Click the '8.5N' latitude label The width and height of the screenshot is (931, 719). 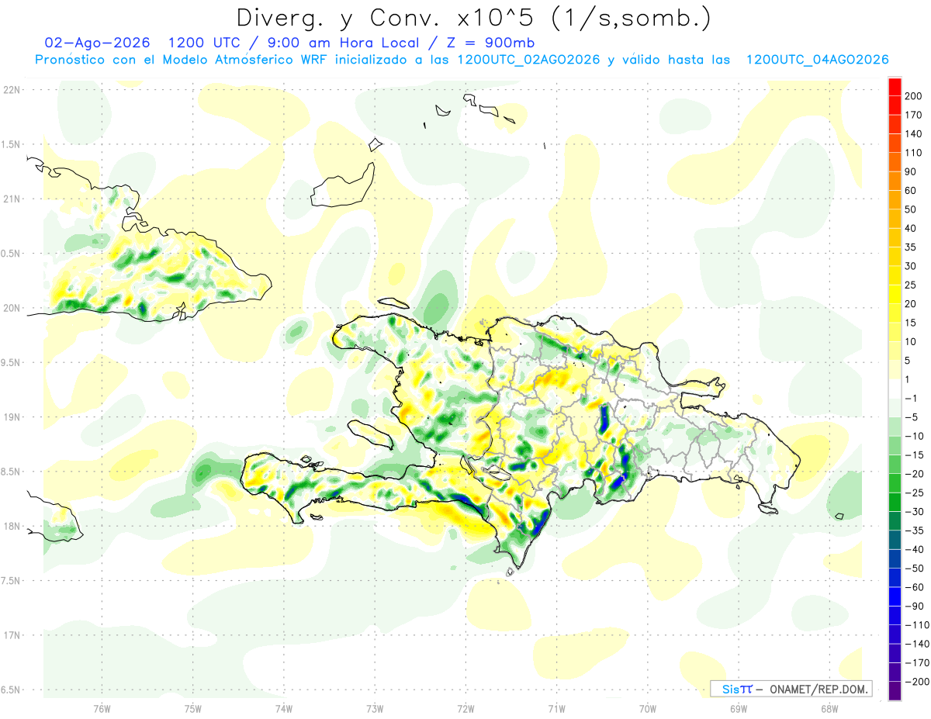coord(12,472)
